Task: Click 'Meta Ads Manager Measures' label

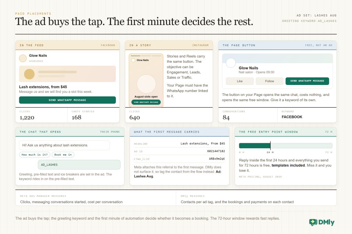Action: [43, 196]
